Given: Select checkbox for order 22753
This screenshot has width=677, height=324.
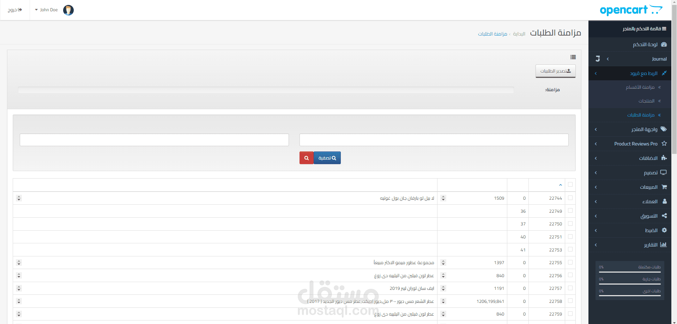Looking at the screenshot, I should 570,249.
